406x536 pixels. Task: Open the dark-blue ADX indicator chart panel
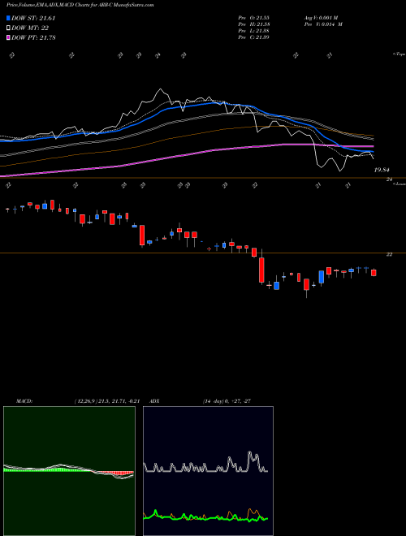[208, 471]
